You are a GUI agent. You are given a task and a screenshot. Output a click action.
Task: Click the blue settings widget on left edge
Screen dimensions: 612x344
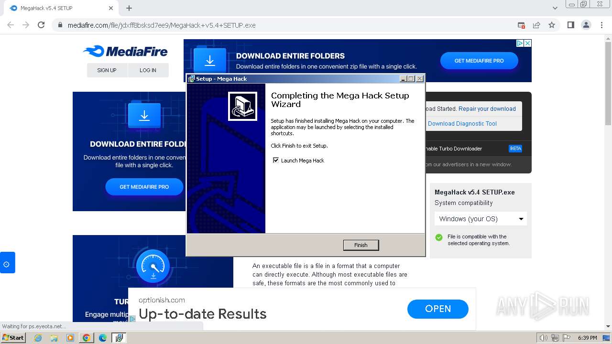pyautogui.click(x=7, y=263)
